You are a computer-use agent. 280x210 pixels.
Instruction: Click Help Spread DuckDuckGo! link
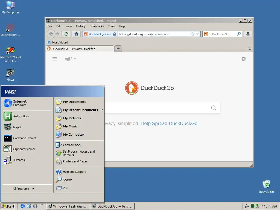coord(170,123)
